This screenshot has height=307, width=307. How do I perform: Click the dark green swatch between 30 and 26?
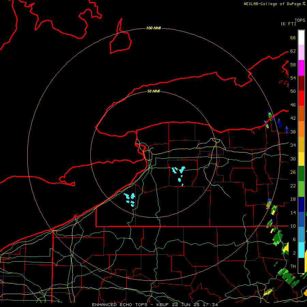(x=301, y=174)
